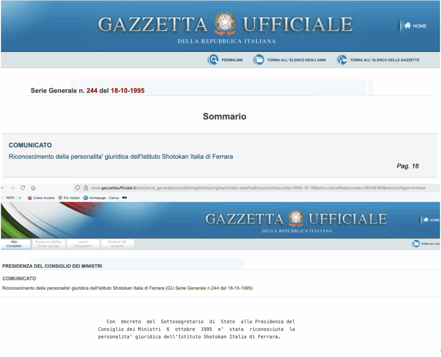The height and width of the screenshot is (357, 441).
Task: Click the padlock site security icon
Action: (x=86, y=188)
